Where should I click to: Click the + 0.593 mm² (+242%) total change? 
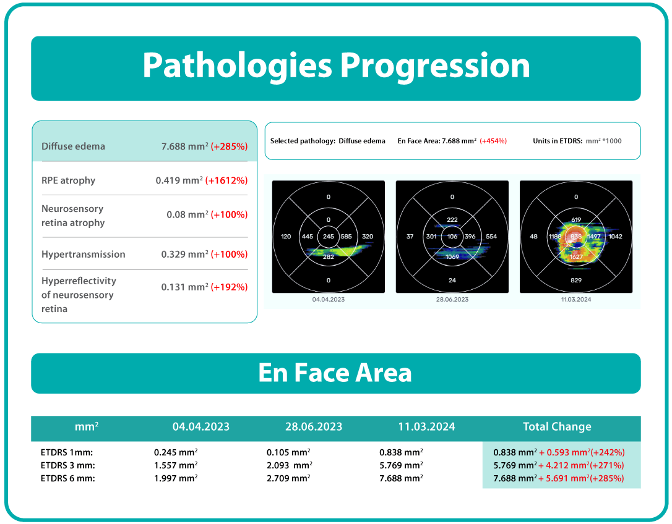pyautogui.click(x=582, y=452)
